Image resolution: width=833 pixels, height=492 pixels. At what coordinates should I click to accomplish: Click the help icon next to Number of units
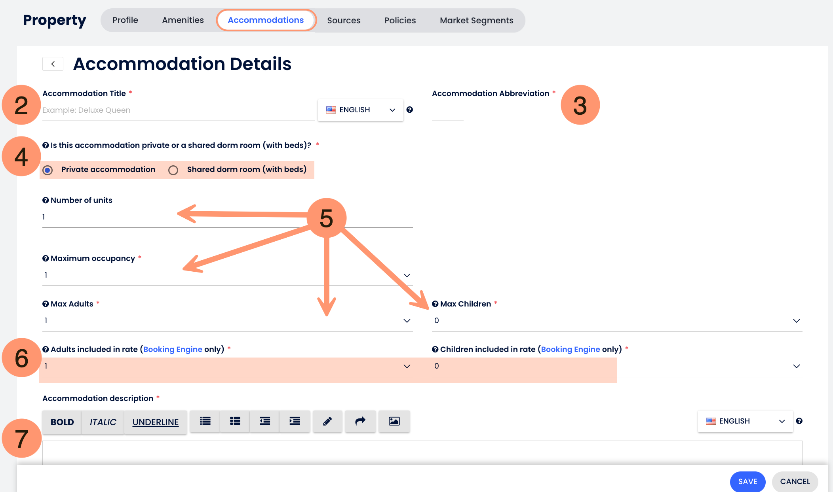click(46, 201)
